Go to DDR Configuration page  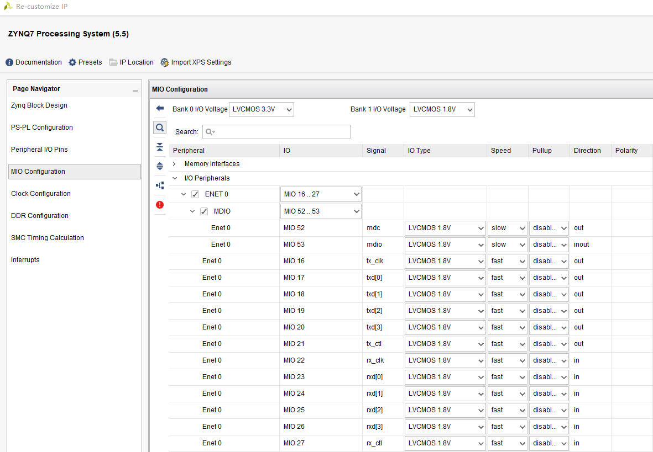pos(40,215)
